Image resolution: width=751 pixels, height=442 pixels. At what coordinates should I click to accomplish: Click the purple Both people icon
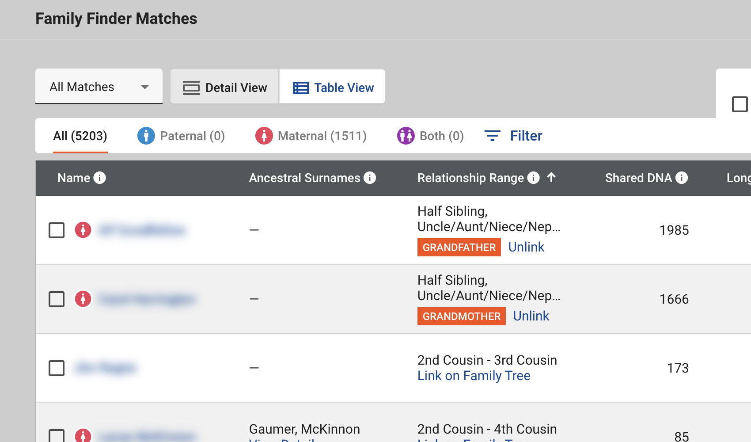coord(406,136)
